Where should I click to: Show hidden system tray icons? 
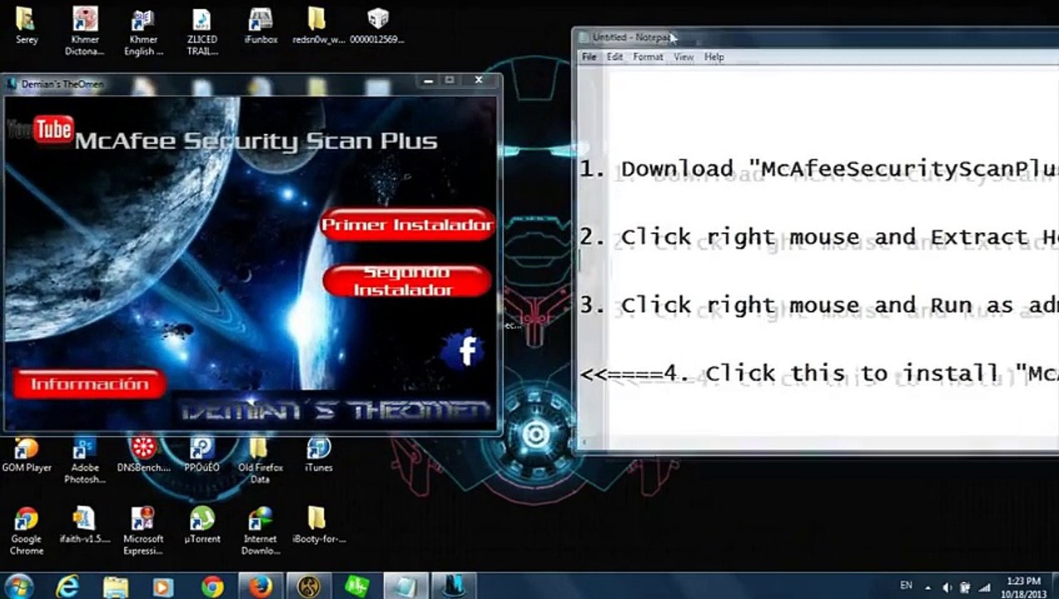click(x=930, y=587)
